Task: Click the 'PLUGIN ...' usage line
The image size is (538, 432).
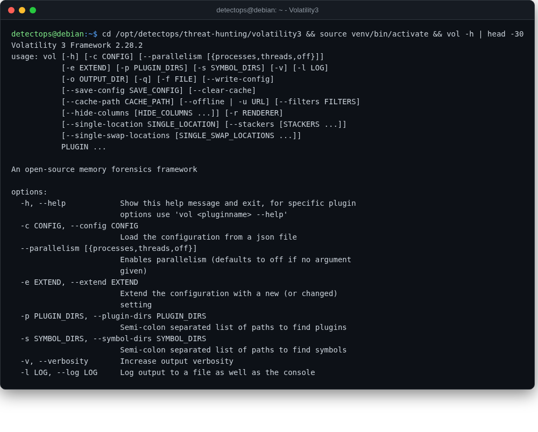Action: pyautogui.click(x=84, y=147)
